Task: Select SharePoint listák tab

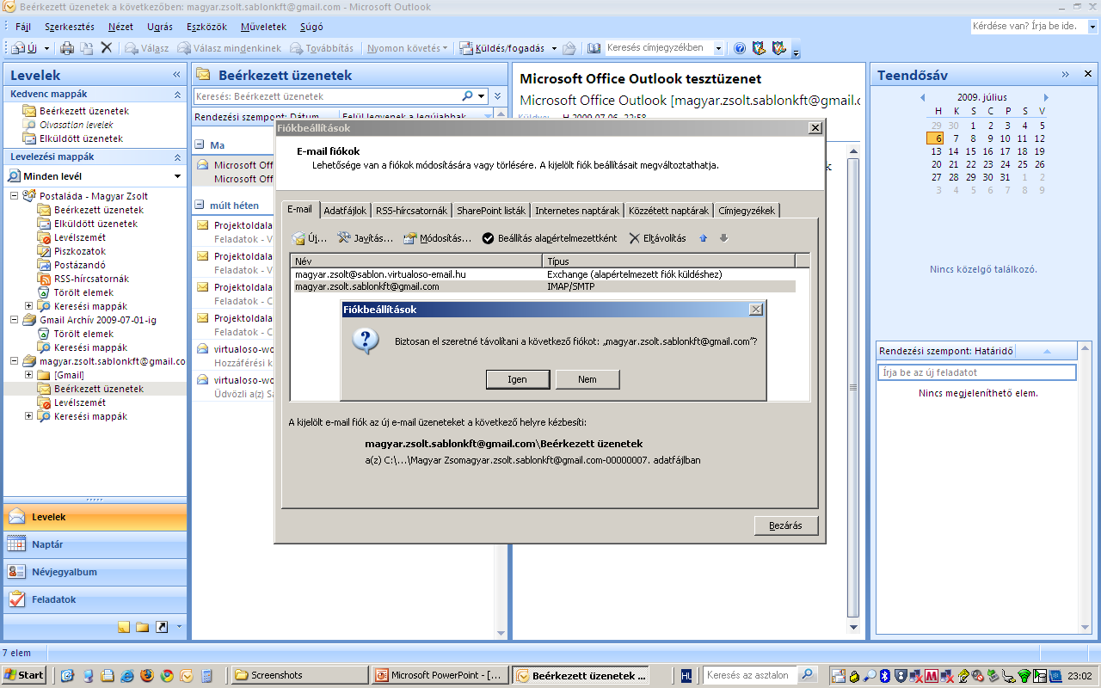Action: point(491,211)
